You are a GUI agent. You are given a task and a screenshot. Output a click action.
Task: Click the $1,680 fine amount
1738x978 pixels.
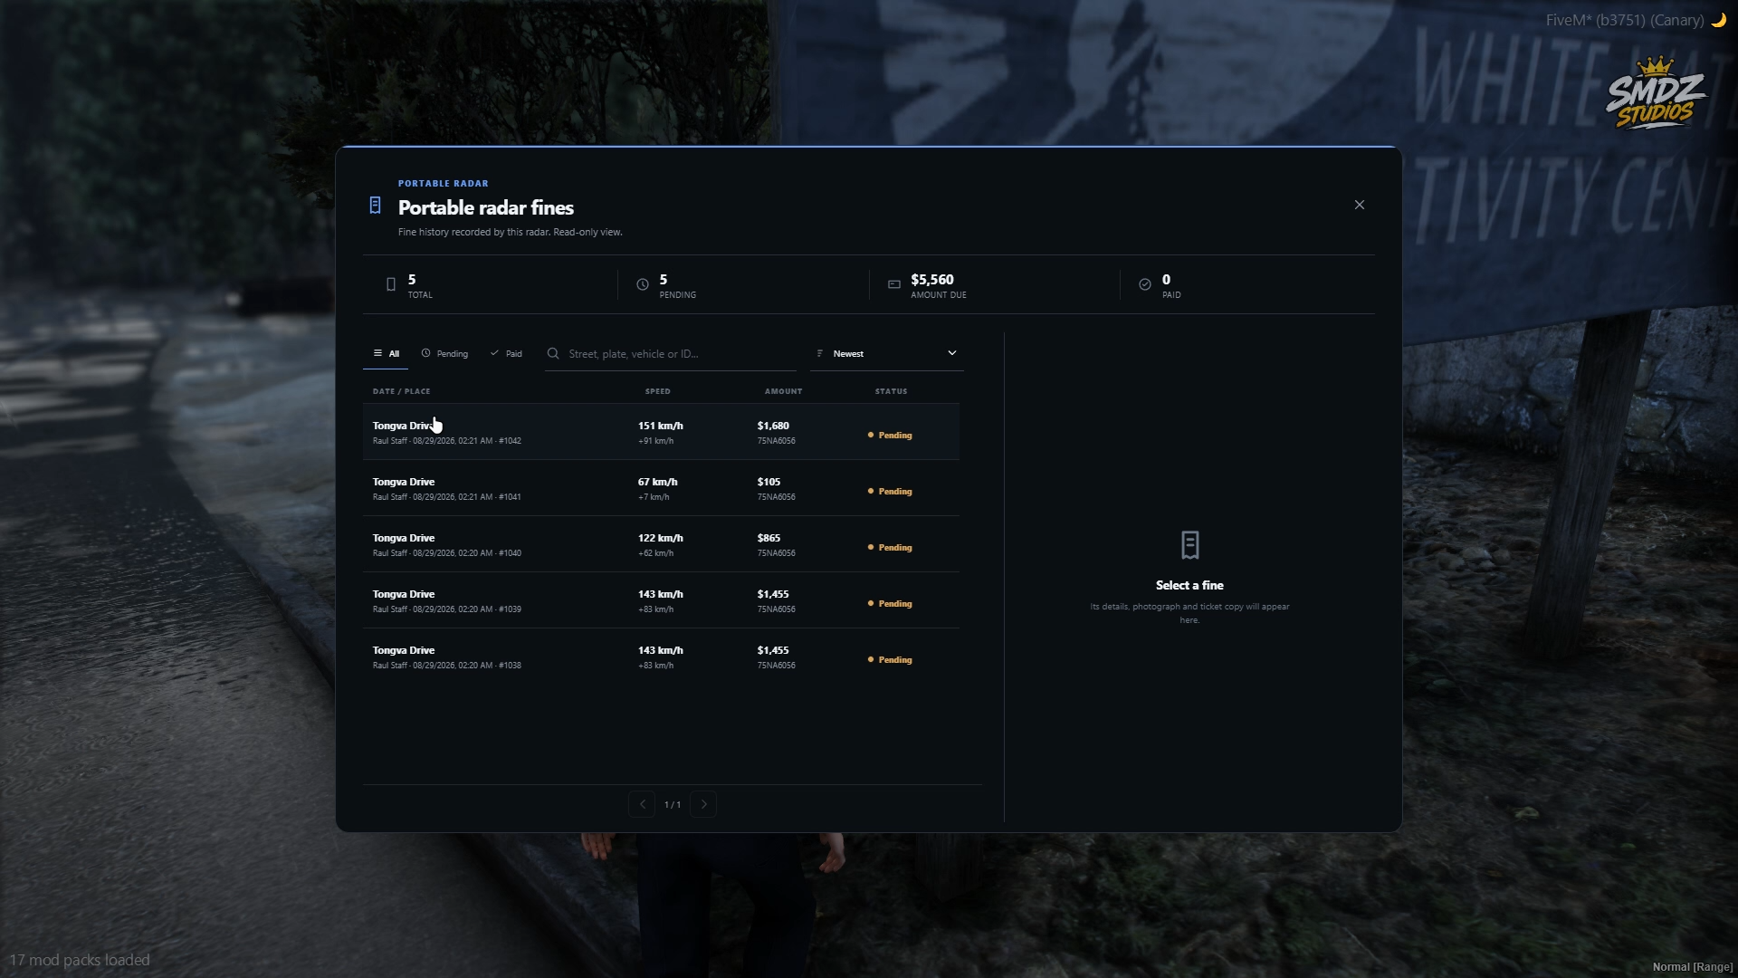coord(773,426)
